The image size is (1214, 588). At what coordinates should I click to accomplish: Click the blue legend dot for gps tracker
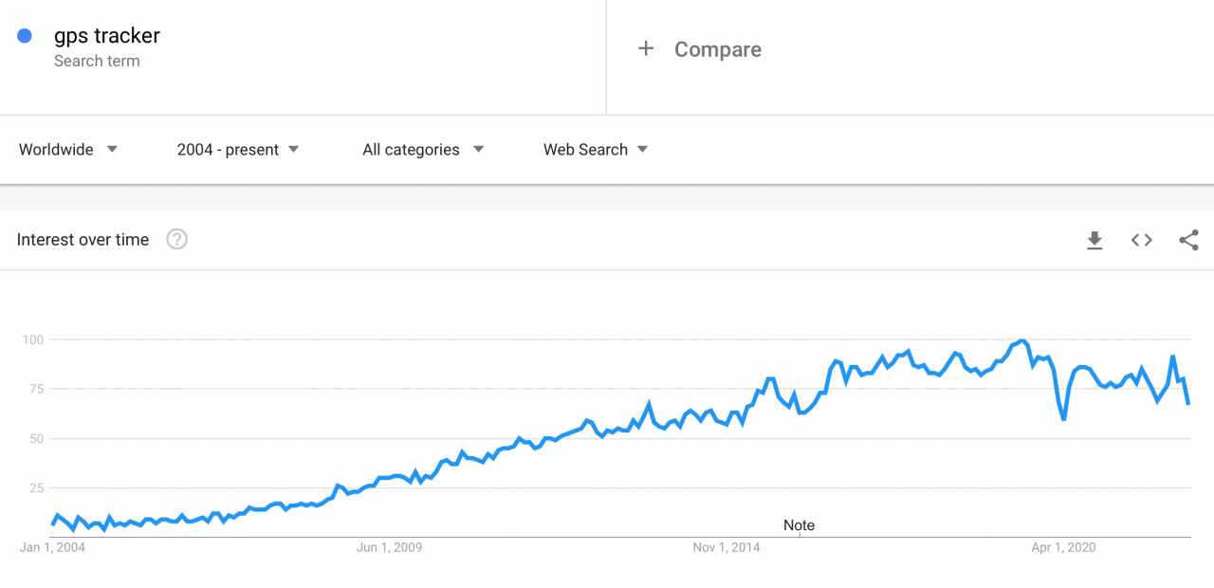[x=24, y=35]
